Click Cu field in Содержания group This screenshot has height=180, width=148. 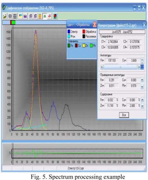(132, 100)
